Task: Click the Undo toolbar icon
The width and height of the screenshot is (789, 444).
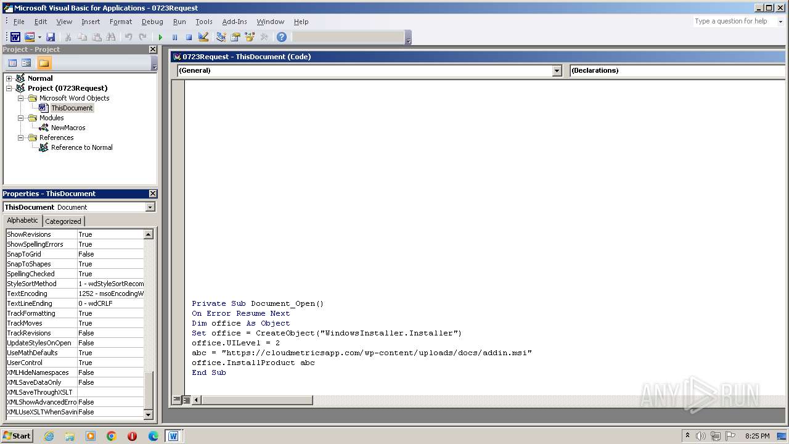Action: 129,37
